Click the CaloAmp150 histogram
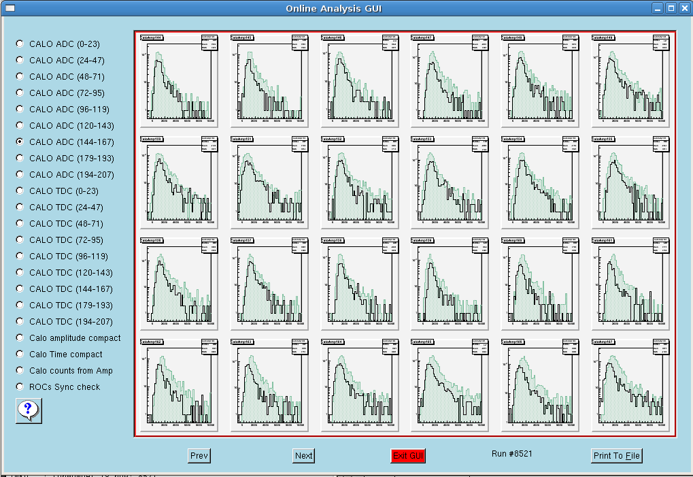 [179, 182]
